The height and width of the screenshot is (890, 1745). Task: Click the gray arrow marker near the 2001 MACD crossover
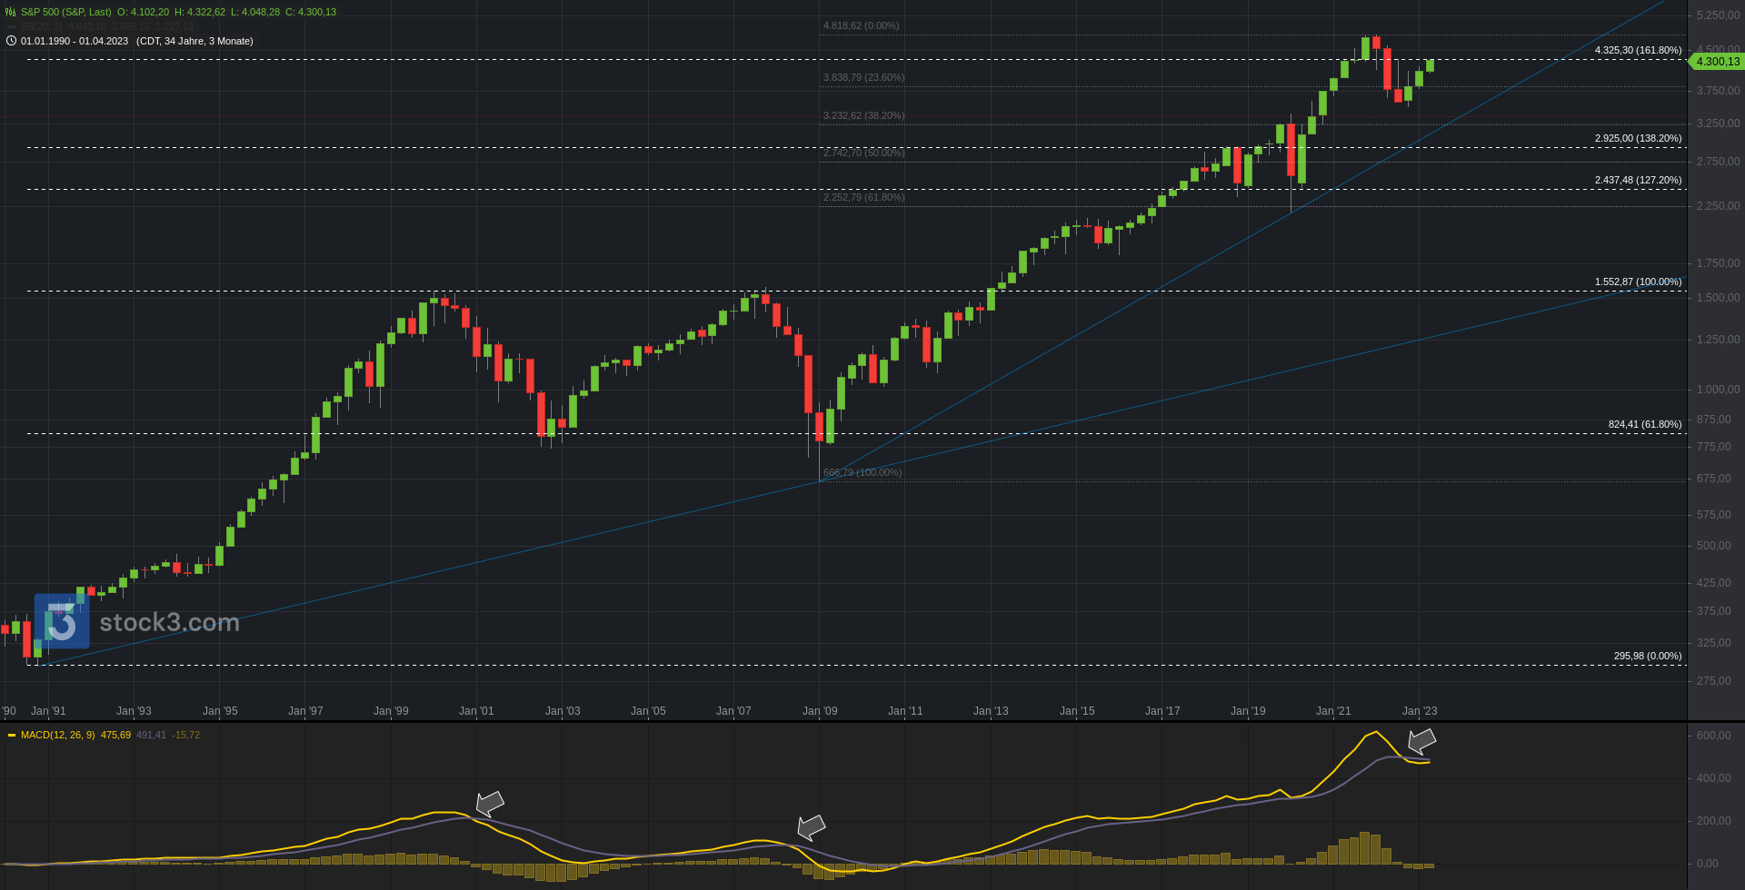490,803
